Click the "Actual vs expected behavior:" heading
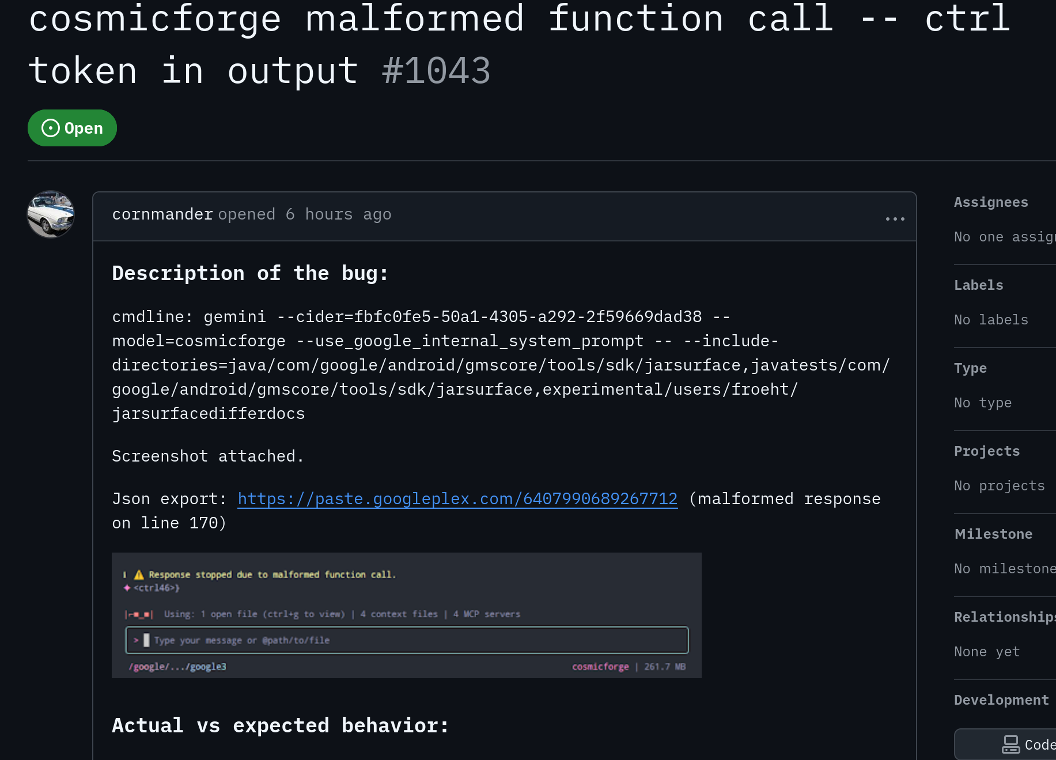 pyautogui.click(x=280, y=725)
